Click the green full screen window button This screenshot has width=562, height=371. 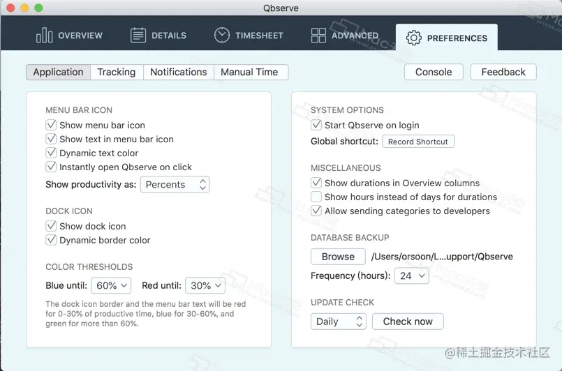pos(38,8)
